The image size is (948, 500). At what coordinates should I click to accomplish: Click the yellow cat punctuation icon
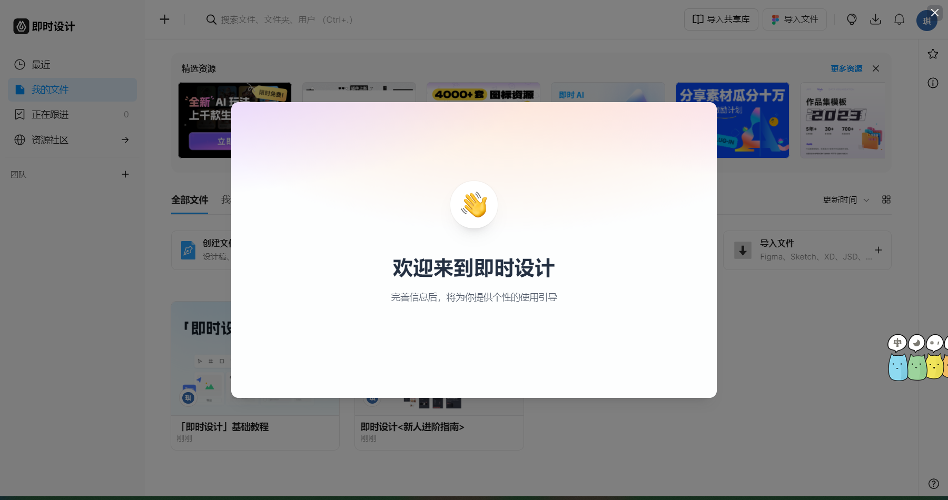click(935, 357)
